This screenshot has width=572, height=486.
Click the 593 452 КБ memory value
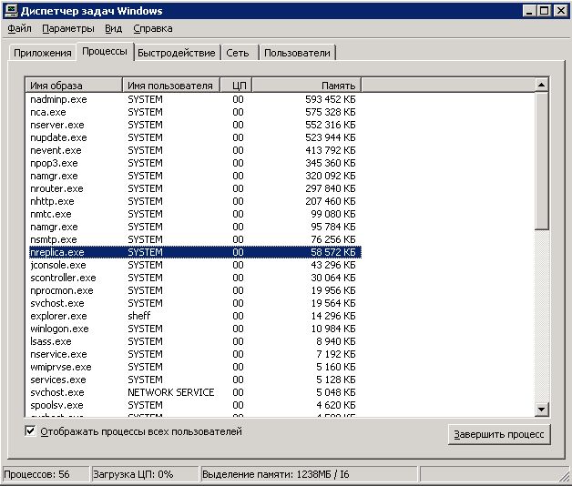(330, 99)
